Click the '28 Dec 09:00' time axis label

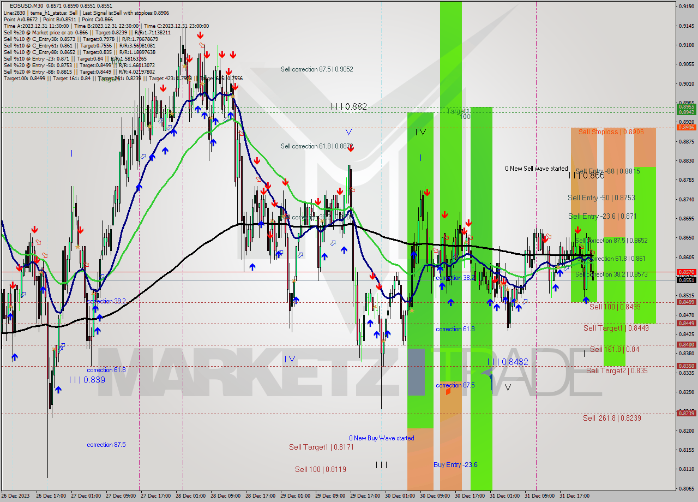pos(226,496)
